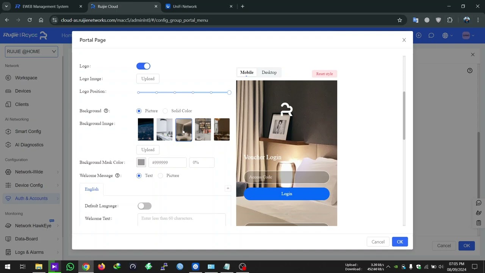Switch to UniFi Network browser tab
The width and height of the screenshot is (485, 273).
pyautogui.click(x=199, y=6)
